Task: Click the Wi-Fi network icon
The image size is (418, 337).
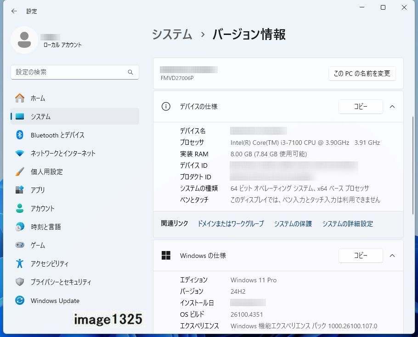Action: point(20,153)
